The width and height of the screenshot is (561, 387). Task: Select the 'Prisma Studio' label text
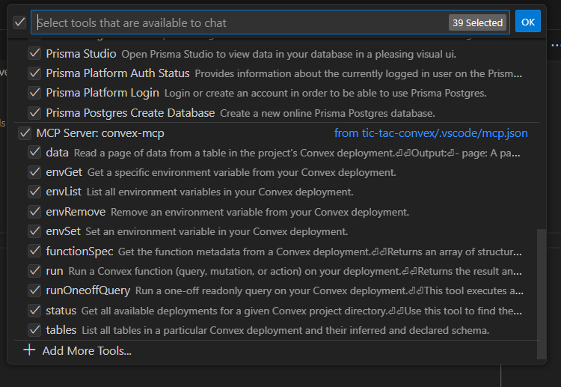pos(81,54)
